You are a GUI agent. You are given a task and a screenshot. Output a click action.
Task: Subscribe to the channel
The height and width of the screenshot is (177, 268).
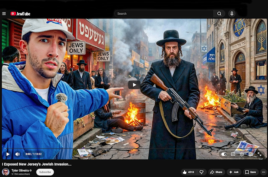tap(45, 172)
